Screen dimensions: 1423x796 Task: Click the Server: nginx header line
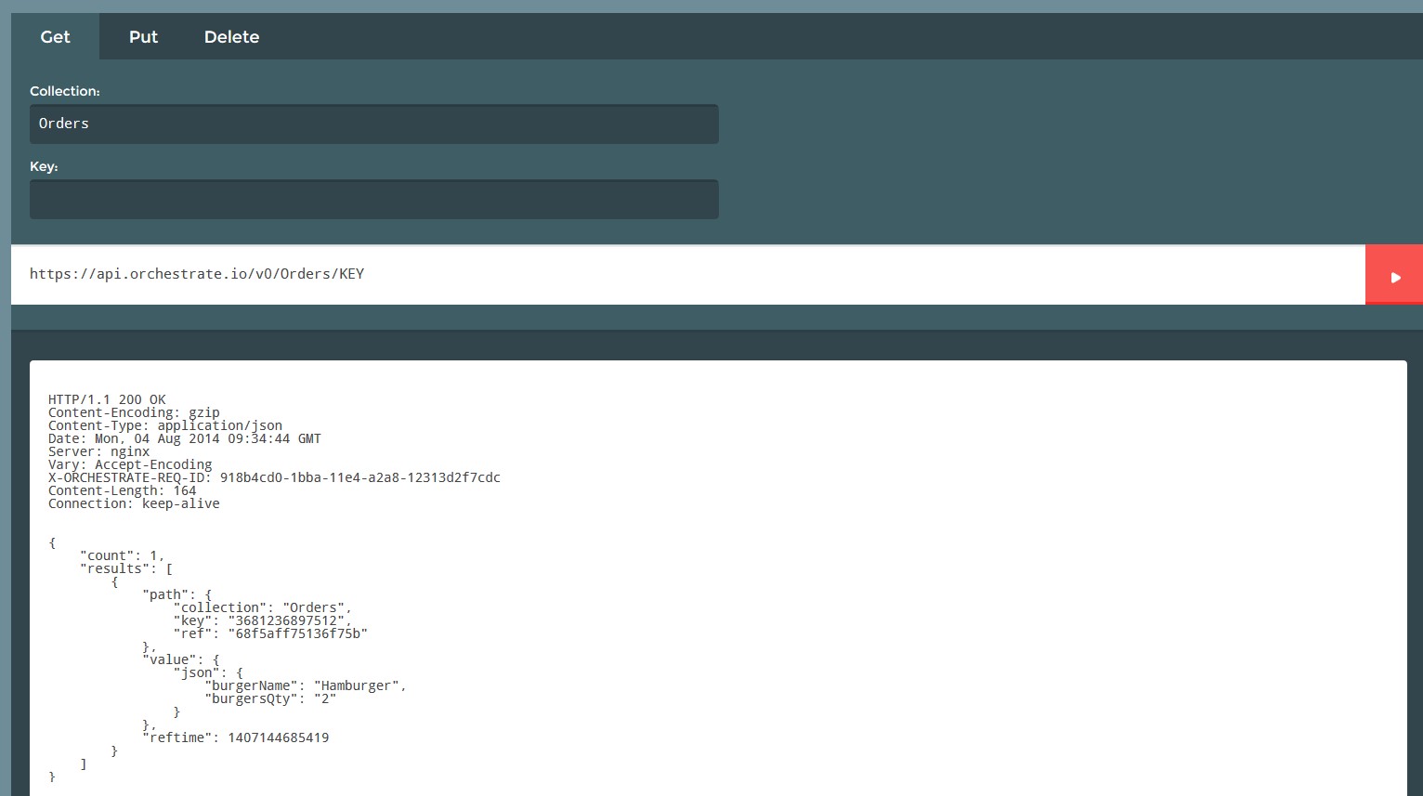(98, 451)
